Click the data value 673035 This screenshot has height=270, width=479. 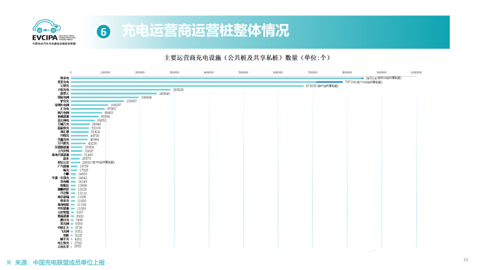[311, 86]
